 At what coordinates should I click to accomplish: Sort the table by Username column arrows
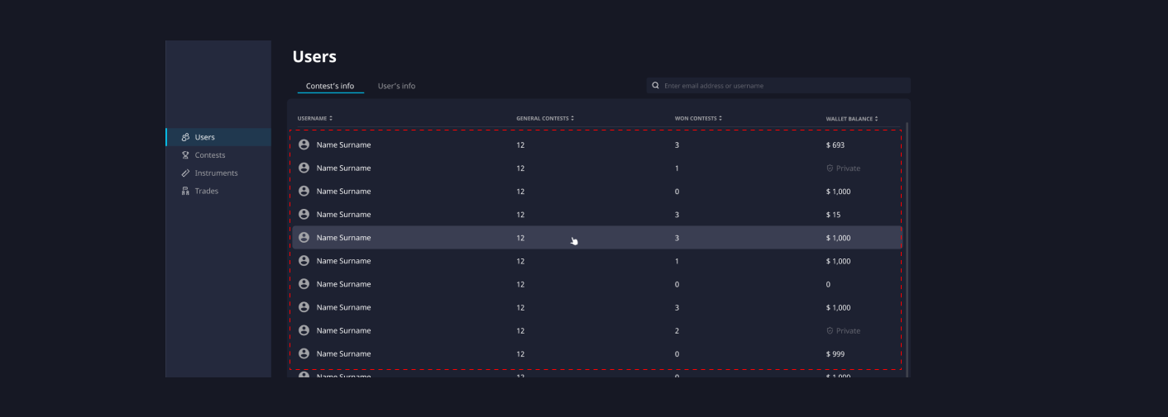click(x=331, y=119)
